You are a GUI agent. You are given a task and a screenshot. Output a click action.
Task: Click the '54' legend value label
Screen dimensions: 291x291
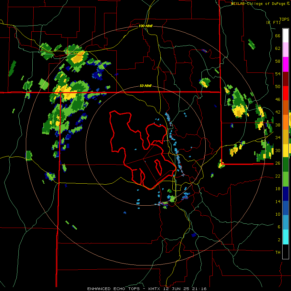[x=278, y=74]
